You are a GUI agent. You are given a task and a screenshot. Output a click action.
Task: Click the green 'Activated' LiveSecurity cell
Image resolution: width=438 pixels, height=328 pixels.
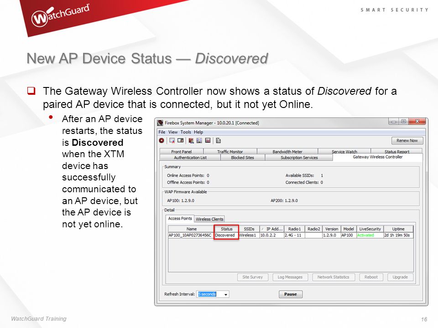click(370, 235)
